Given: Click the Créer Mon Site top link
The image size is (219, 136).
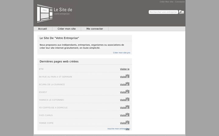Looking at the screenshot, I should [166, 2].
